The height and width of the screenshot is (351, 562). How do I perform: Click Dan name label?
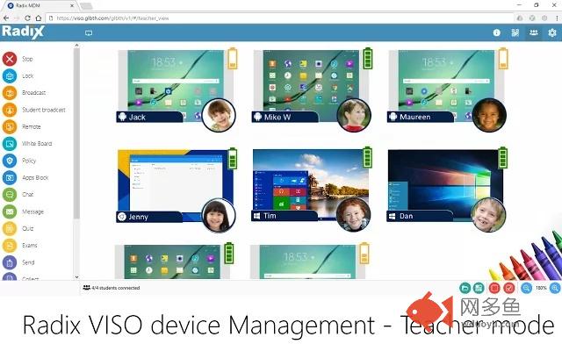tap(420, 216)
